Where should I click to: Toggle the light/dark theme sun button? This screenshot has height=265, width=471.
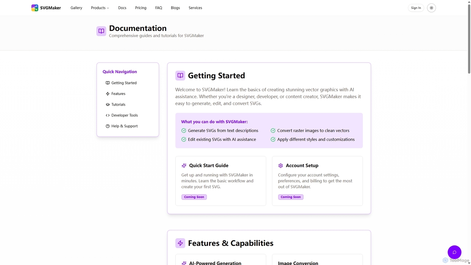[x=431, y=8]
